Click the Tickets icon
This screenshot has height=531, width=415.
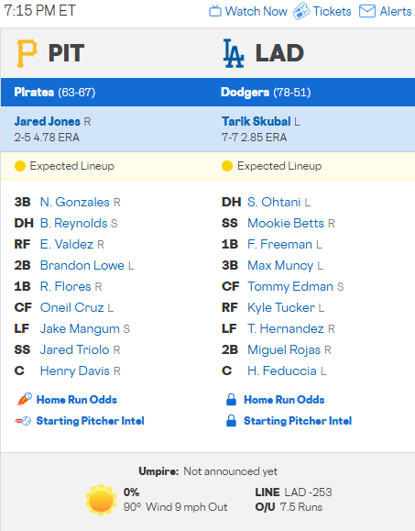(x=301, y=11)
